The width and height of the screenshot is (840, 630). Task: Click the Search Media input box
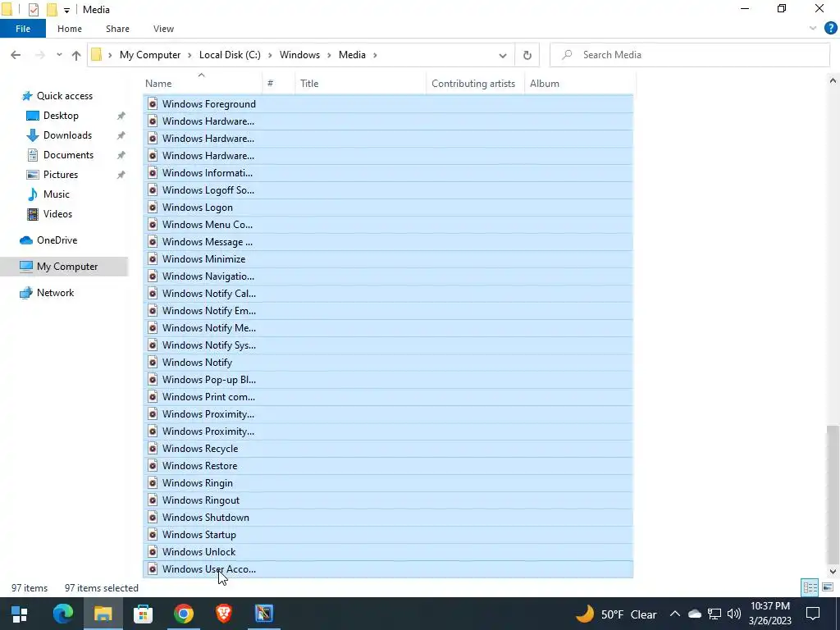click(690, 55)
